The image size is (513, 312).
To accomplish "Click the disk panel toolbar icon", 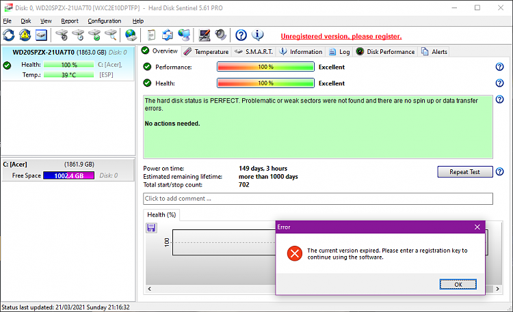I will click(41, 35).
